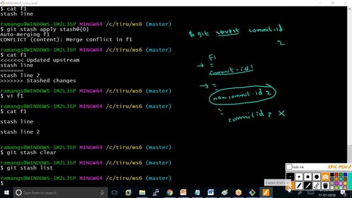Pick the red color swatch
This screenshot has height=198, width=352.
(x=336, y=174)
